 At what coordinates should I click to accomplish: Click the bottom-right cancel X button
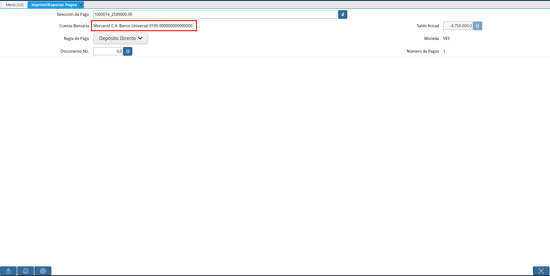(x=541, y=271)
